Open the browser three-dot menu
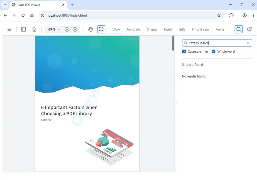Viewport: 257px width, 180px height. [x=253, y=15]
